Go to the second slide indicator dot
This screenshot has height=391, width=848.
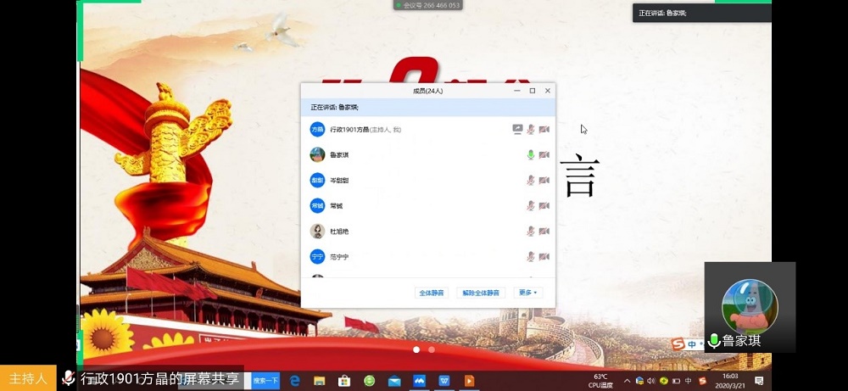432,349
